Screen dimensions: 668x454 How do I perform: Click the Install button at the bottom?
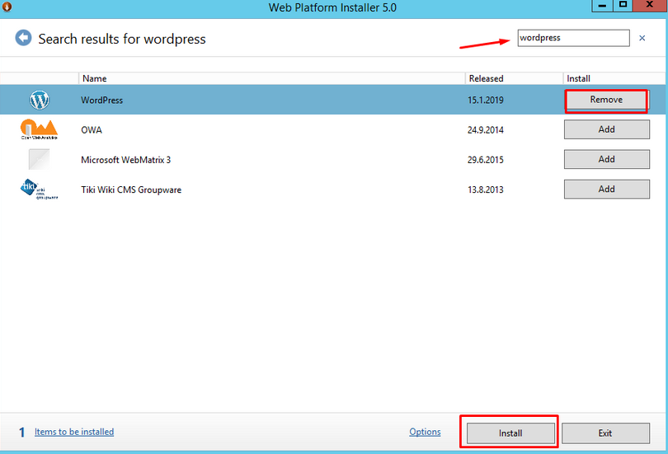[510, 433]
